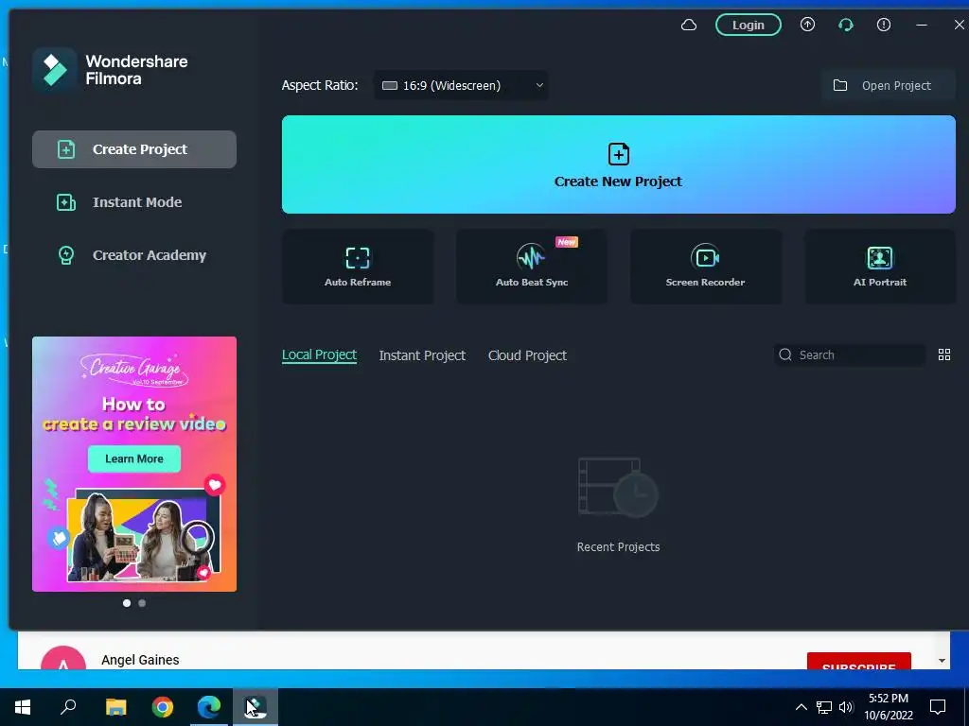Screen dimensions: 969x726
Task: Click the taskbar search icon
Action: 68,707
